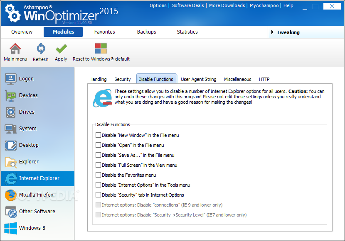
Task: Click the "Version: 11.00.50" text
Action: click(x=77, y=23)
